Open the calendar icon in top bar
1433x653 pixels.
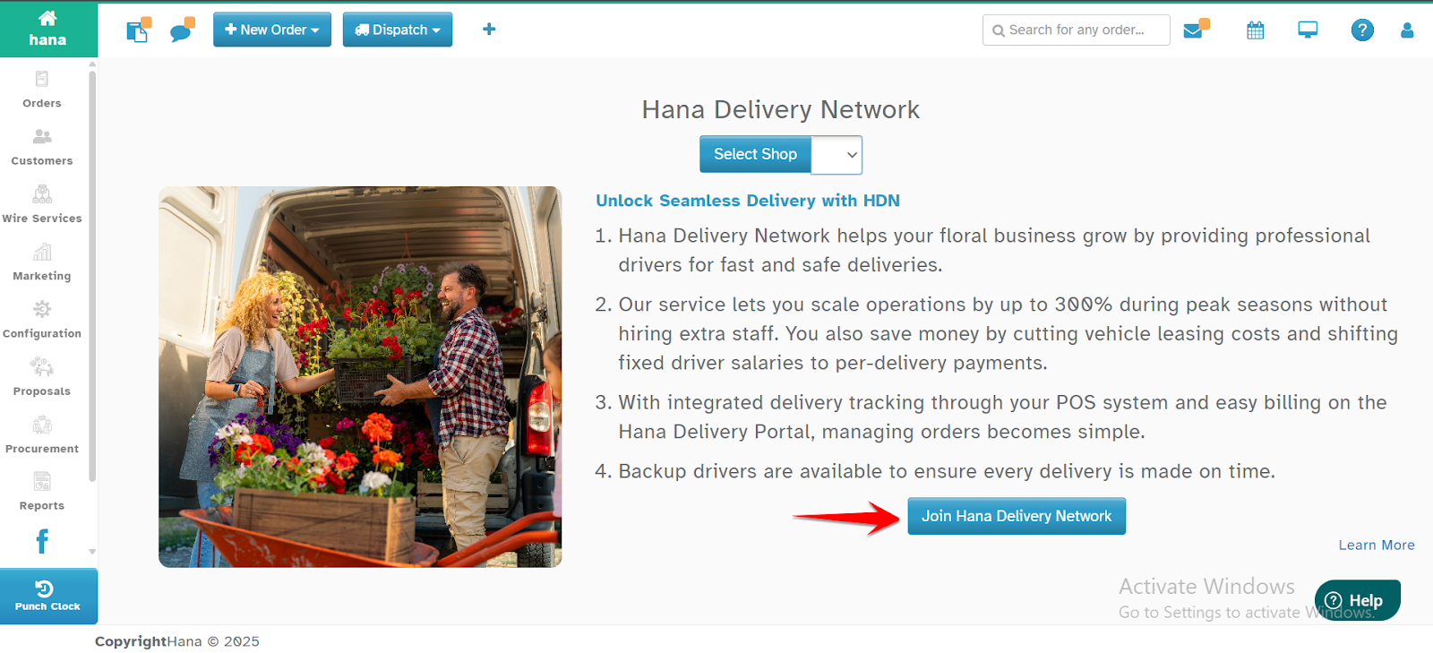pos(1256,30)
